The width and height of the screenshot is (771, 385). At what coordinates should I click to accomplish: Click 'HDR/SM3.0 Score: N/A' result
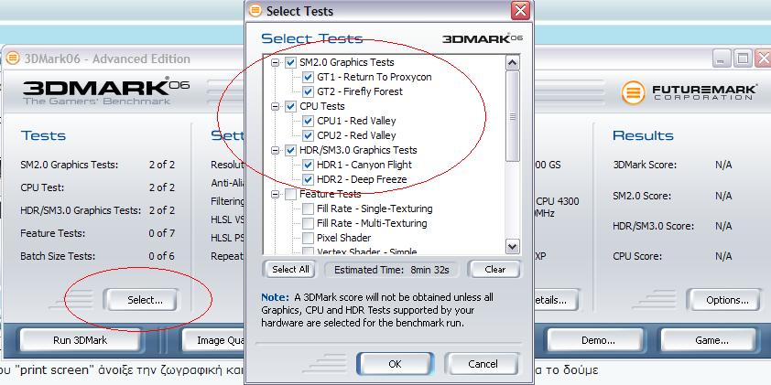click(x=673, y=227)
